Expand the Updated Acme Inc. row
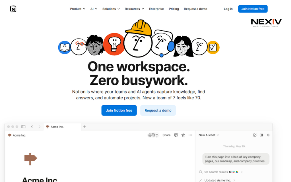291x182 pixels. 217,180
